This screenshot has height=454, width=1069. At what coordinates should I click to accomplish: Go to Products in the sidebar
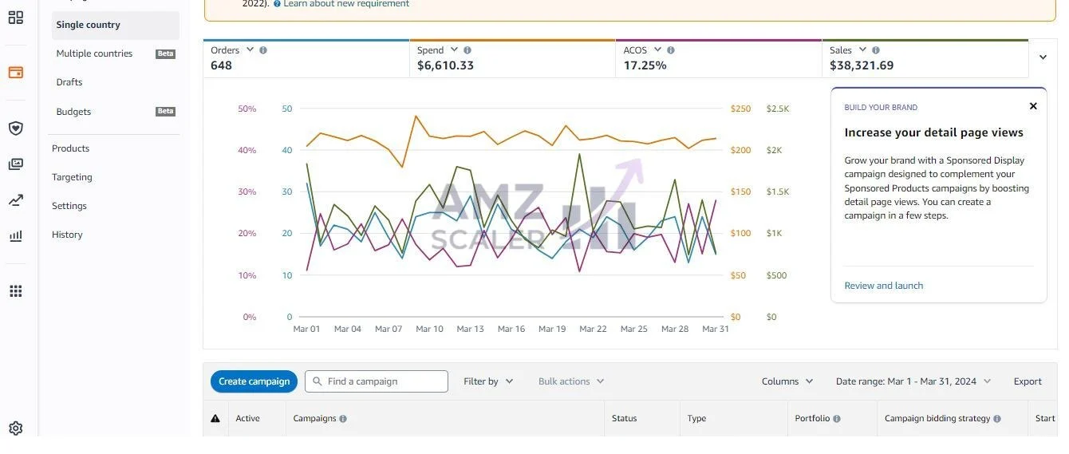point(70,148)
